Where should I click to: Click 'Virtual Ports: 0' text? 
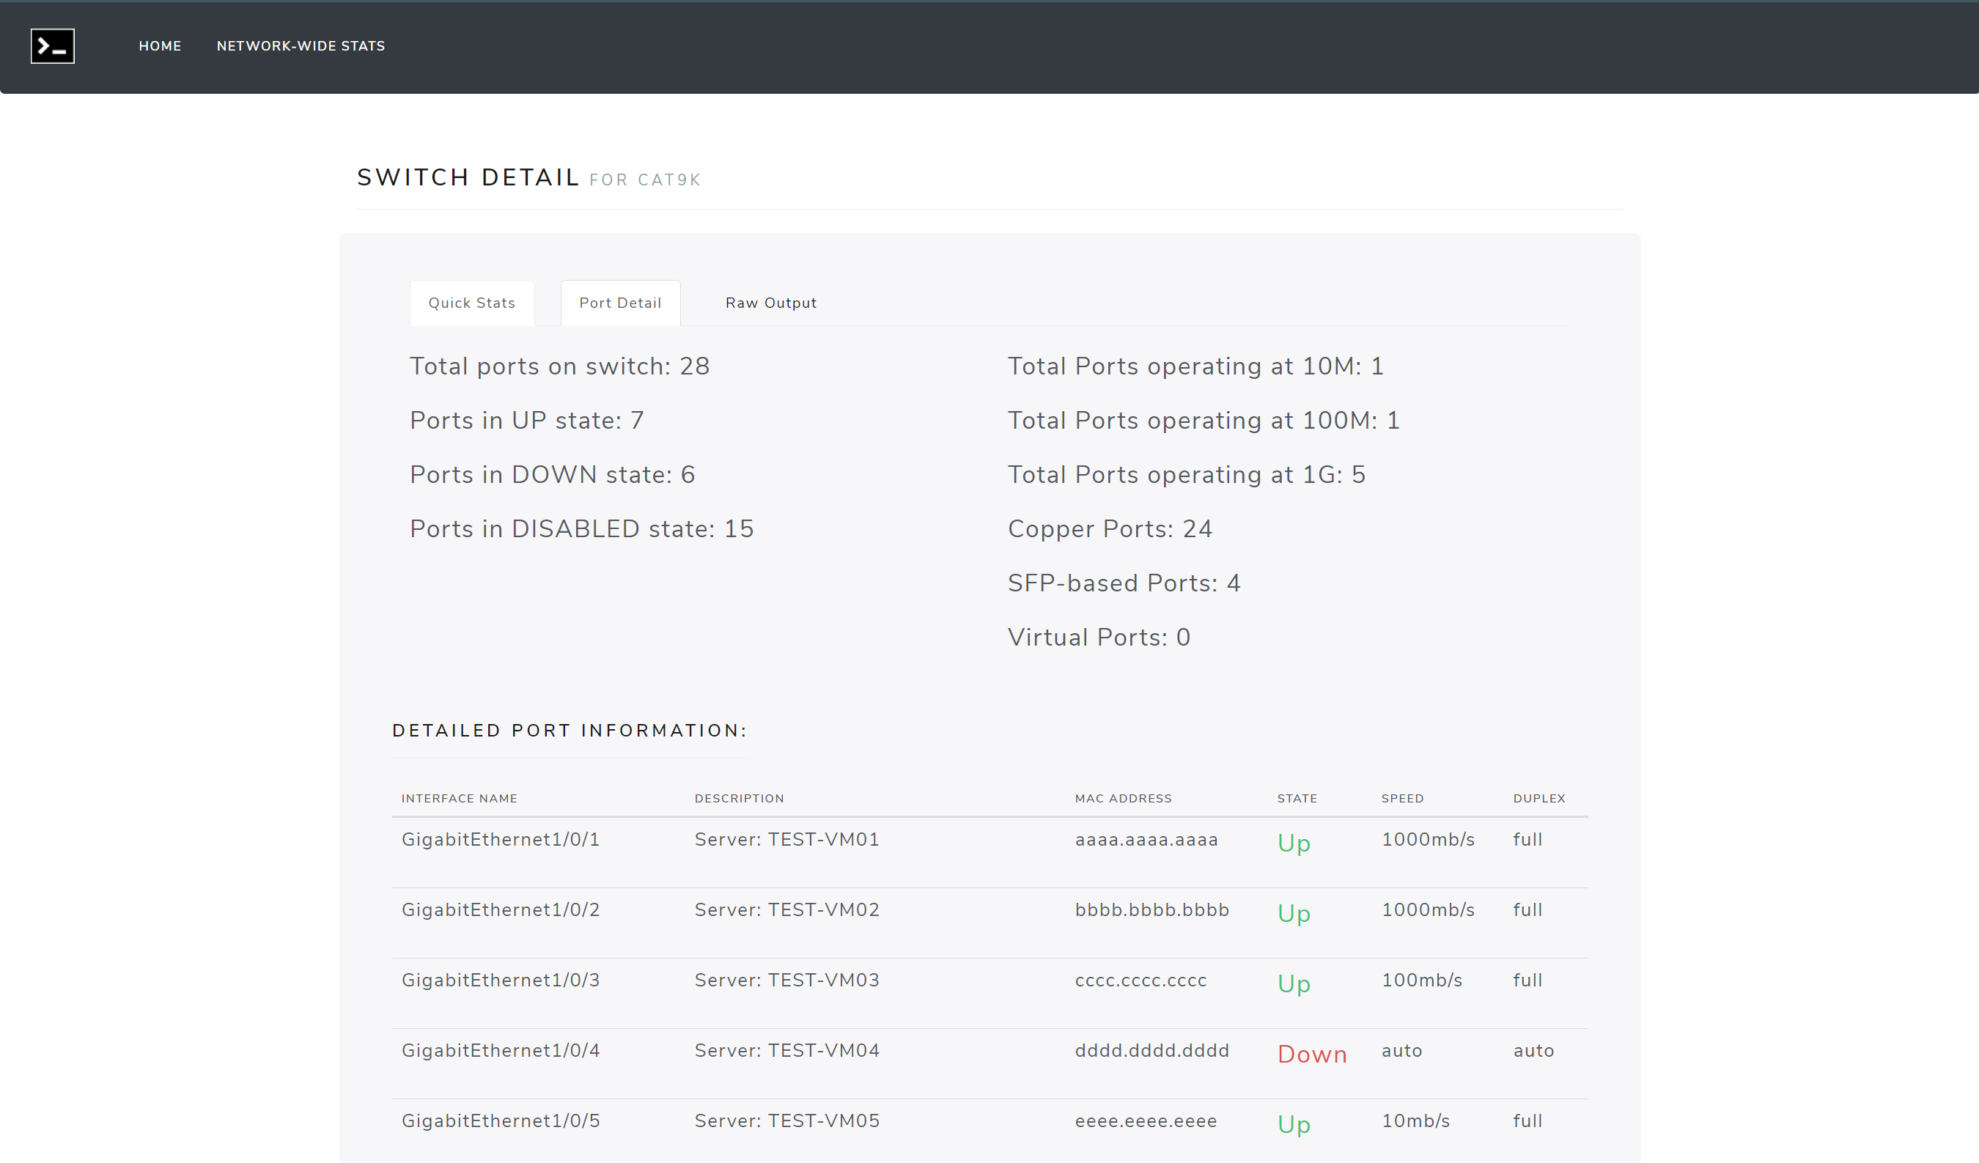click(x=1099, y=638)
